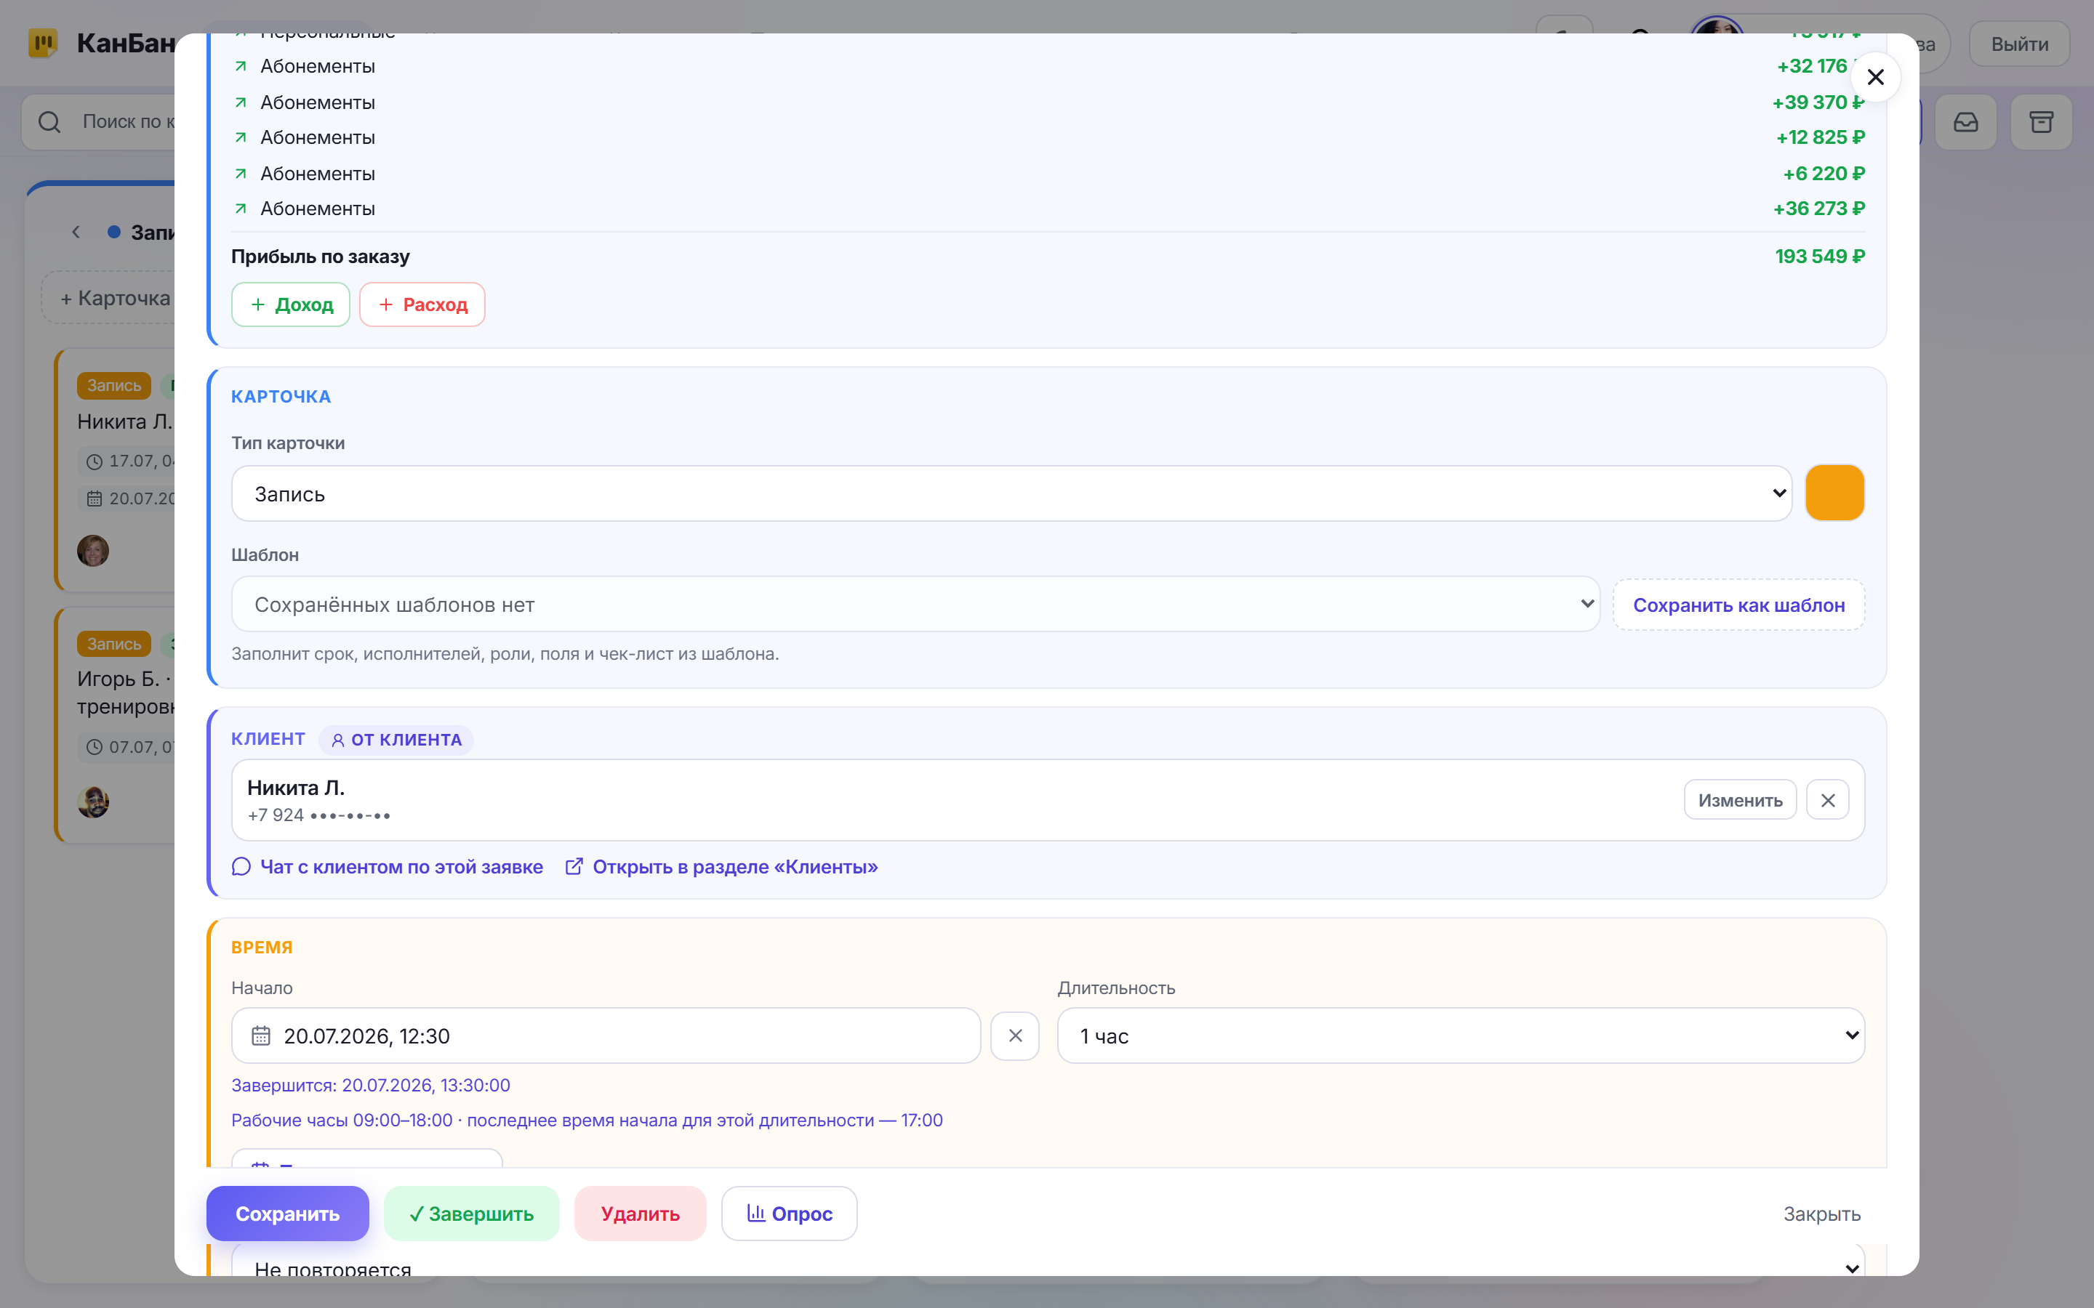
Task: Click the external link icon beside Открыть в разделе
Action: (574, 867)
